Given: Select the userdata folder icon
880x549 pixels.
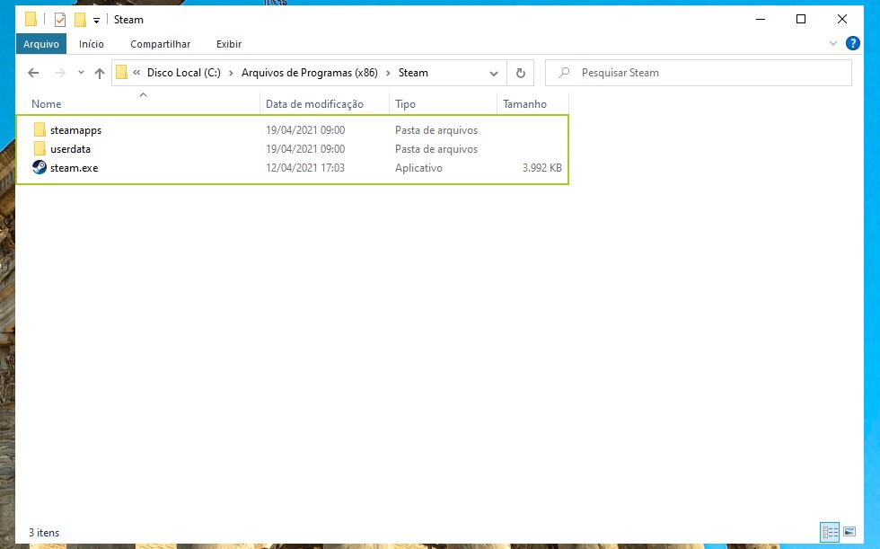Looking at the screenshot, I should click(x=40, y=149).
